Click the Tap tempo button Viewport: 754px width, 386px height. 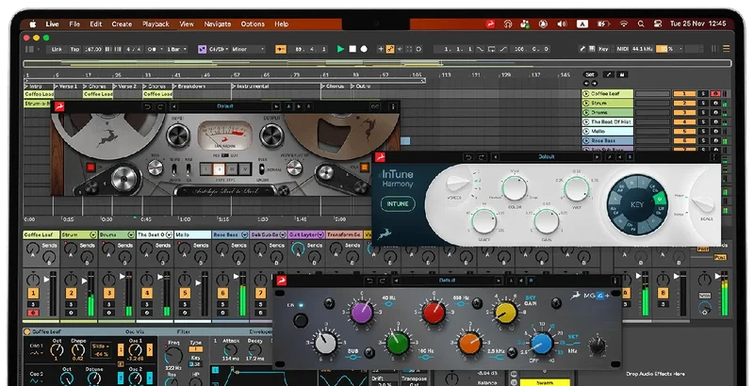coord(74,49)
